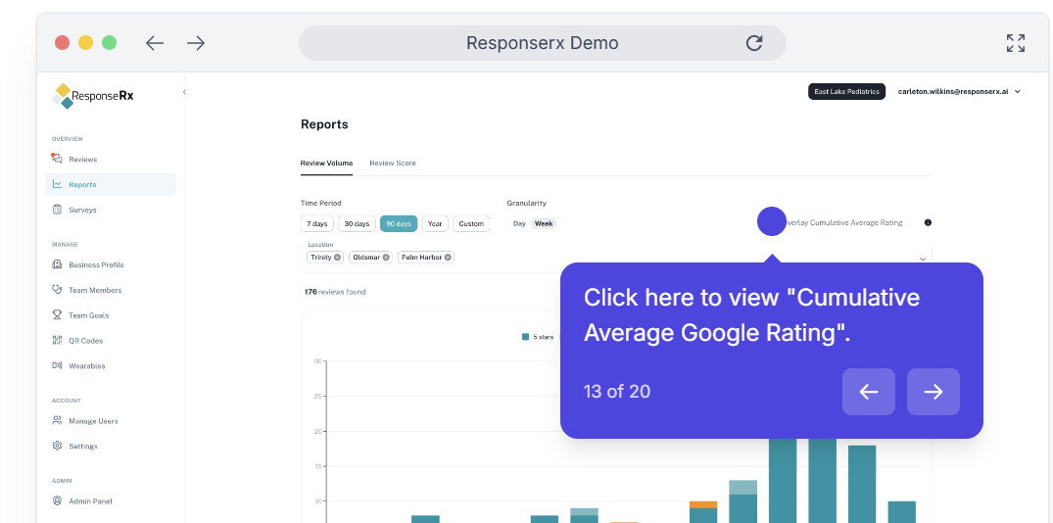Choose the Custom time period

tap(471, 223)
